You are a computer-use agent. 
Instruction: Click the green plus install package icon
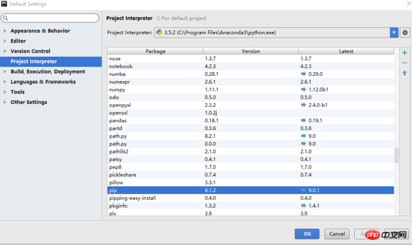pyautogui.click(x=405, y=52)
